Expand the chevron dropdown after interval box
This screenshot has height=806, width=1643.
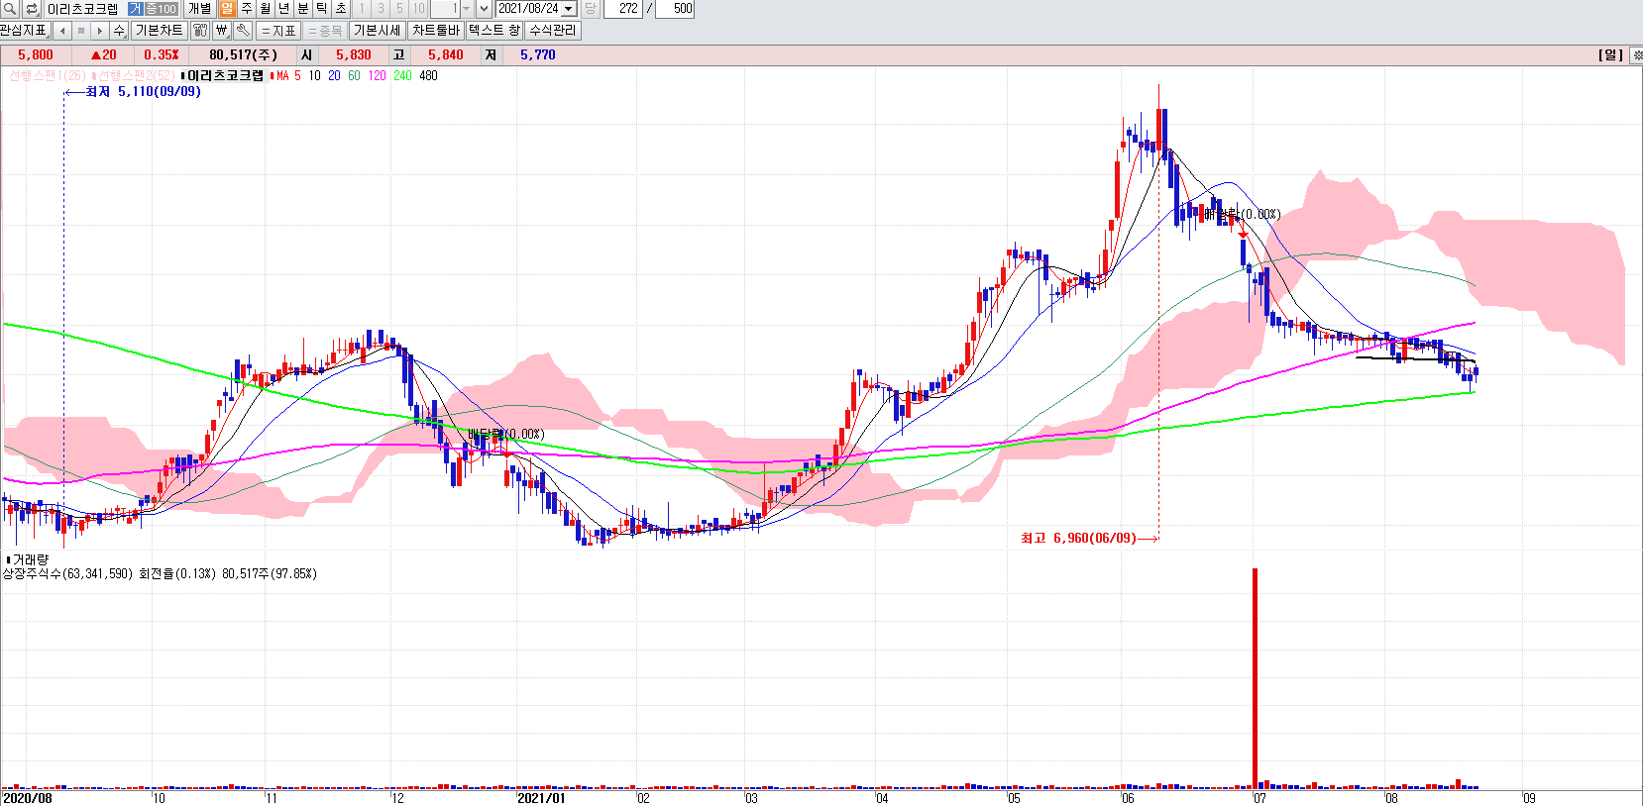[484, 8]
